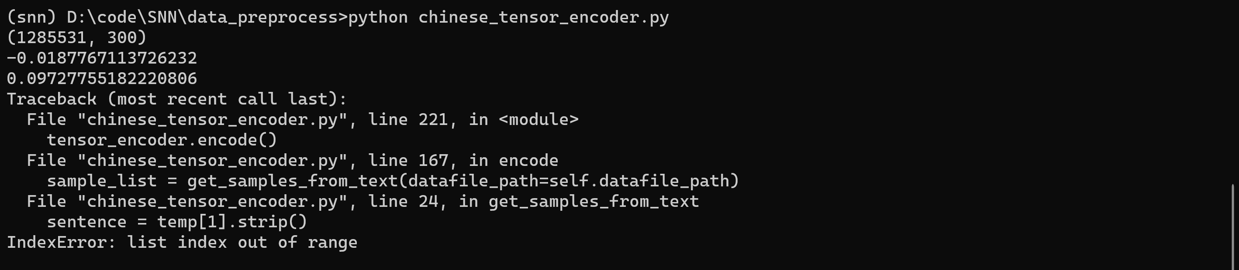Click the "sentence = temp[1].strip()" code line
Screen dimensions: 1239x270
(176, 222)
